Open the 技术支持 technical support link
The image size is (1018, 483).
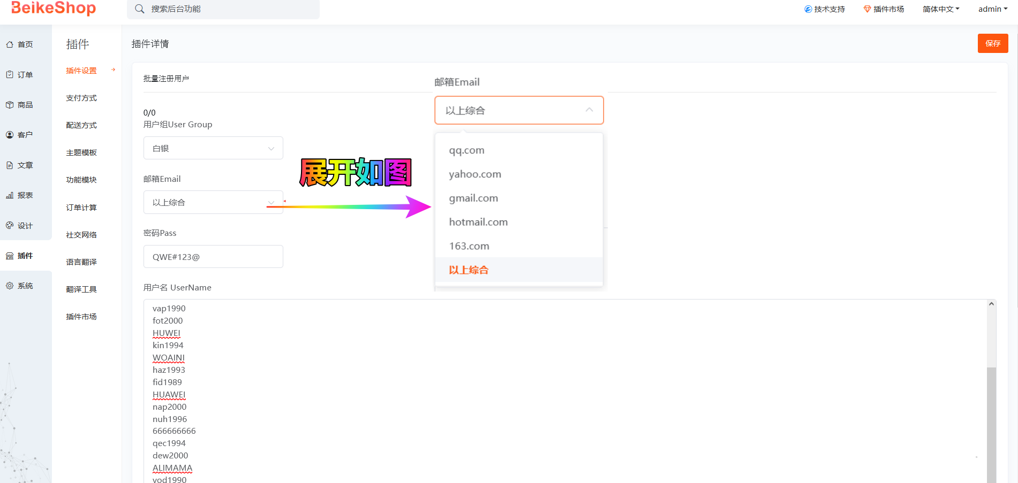(825, 9)
